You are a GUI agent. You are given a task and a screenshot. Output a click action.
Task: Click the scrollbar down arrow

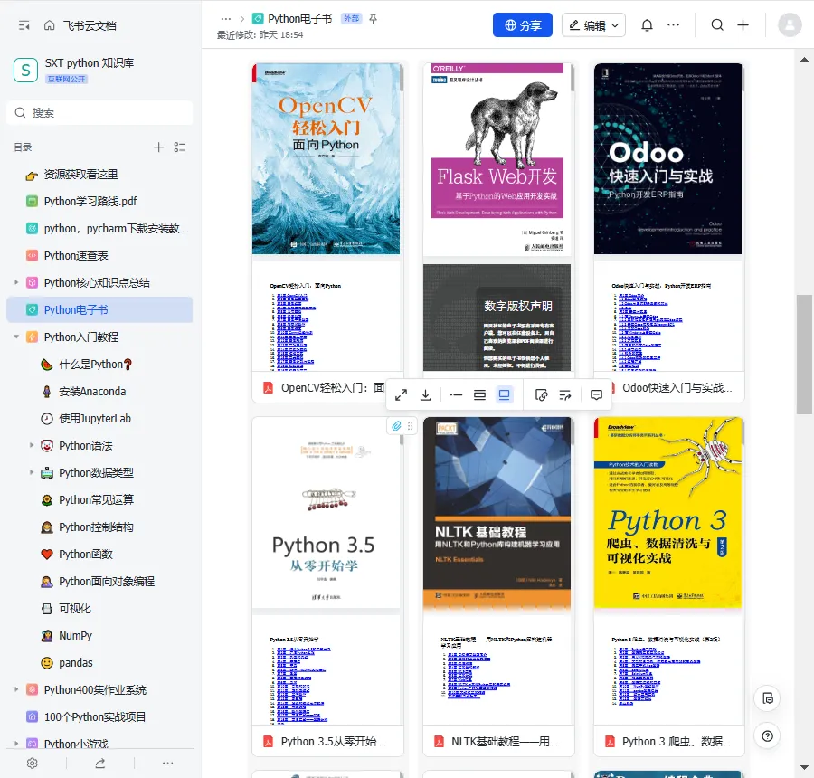pyautogui.click(x=804, y=767)
